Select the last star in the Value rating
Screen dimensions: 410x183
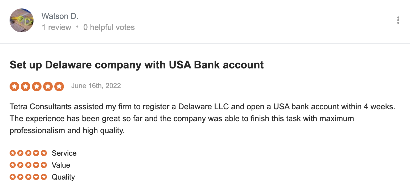click(44, 165)
